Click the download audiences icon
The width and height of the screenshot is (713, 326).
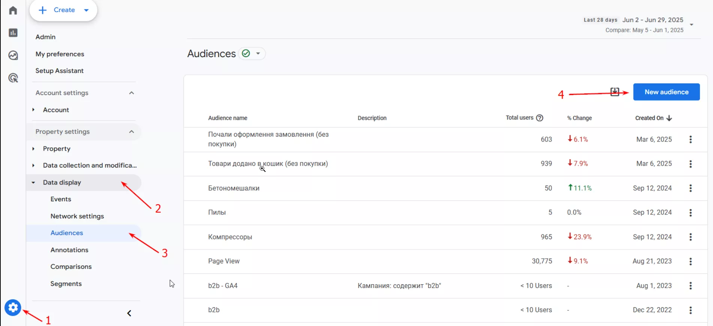click(x=615, y=92)
